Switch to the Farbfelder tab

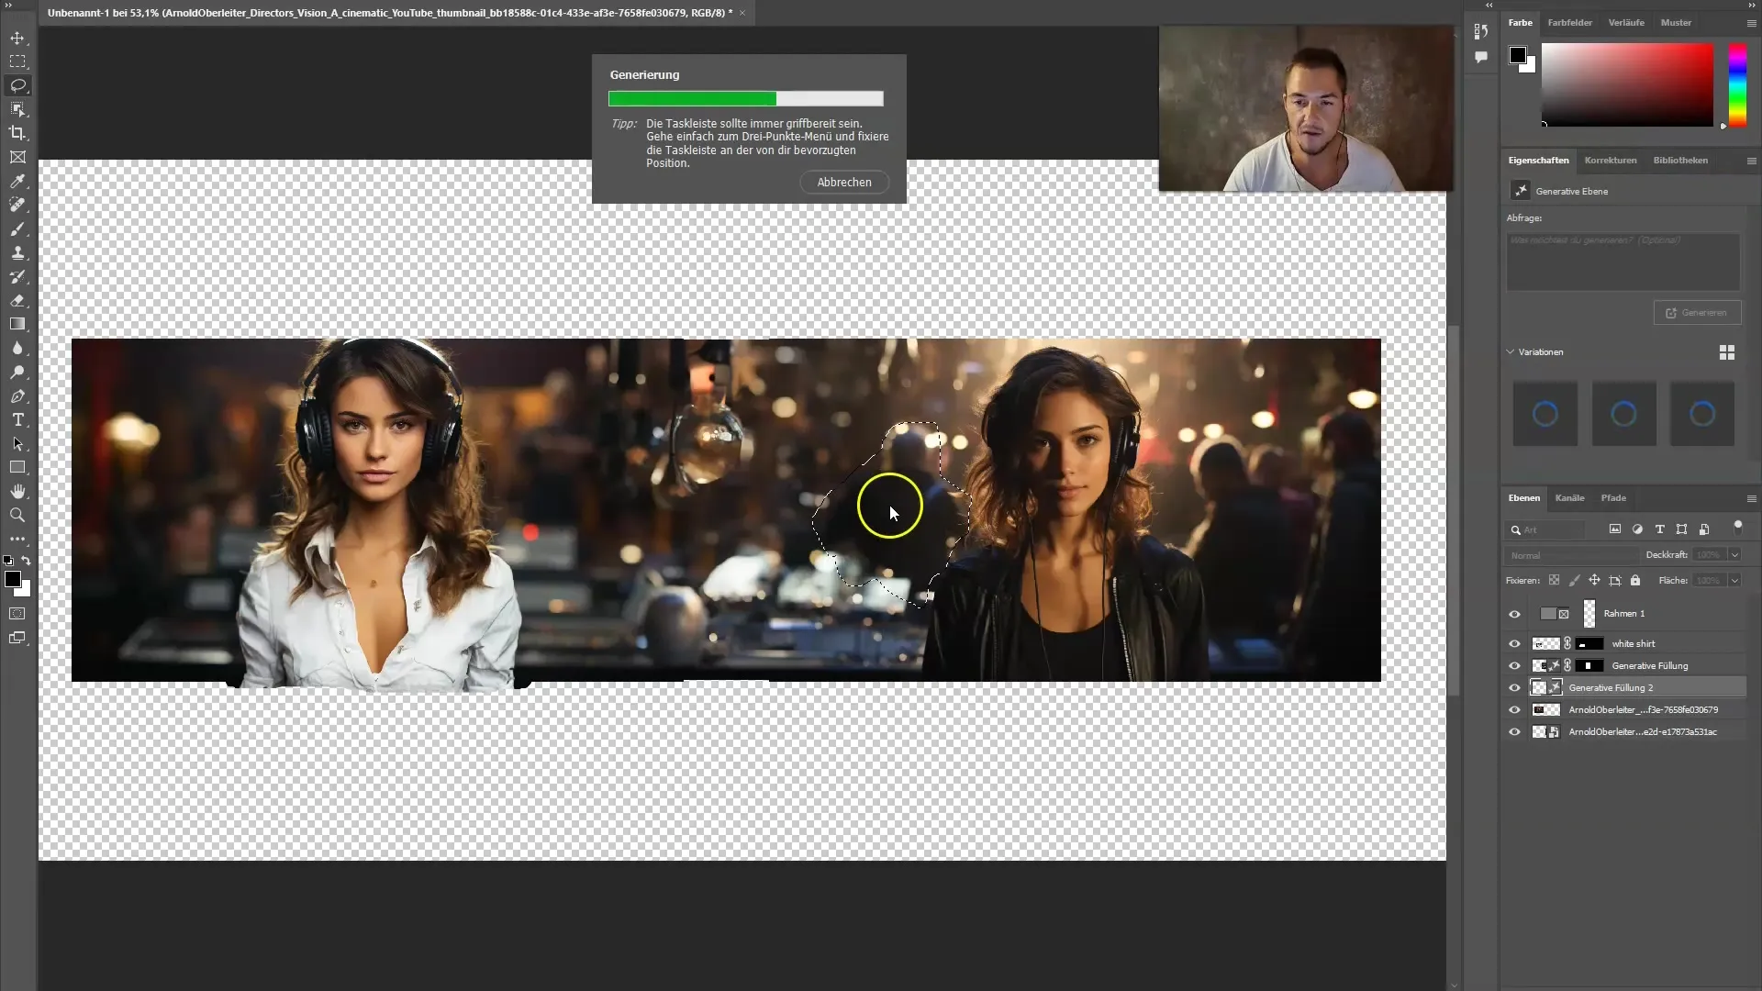[x=1570, y=23]
